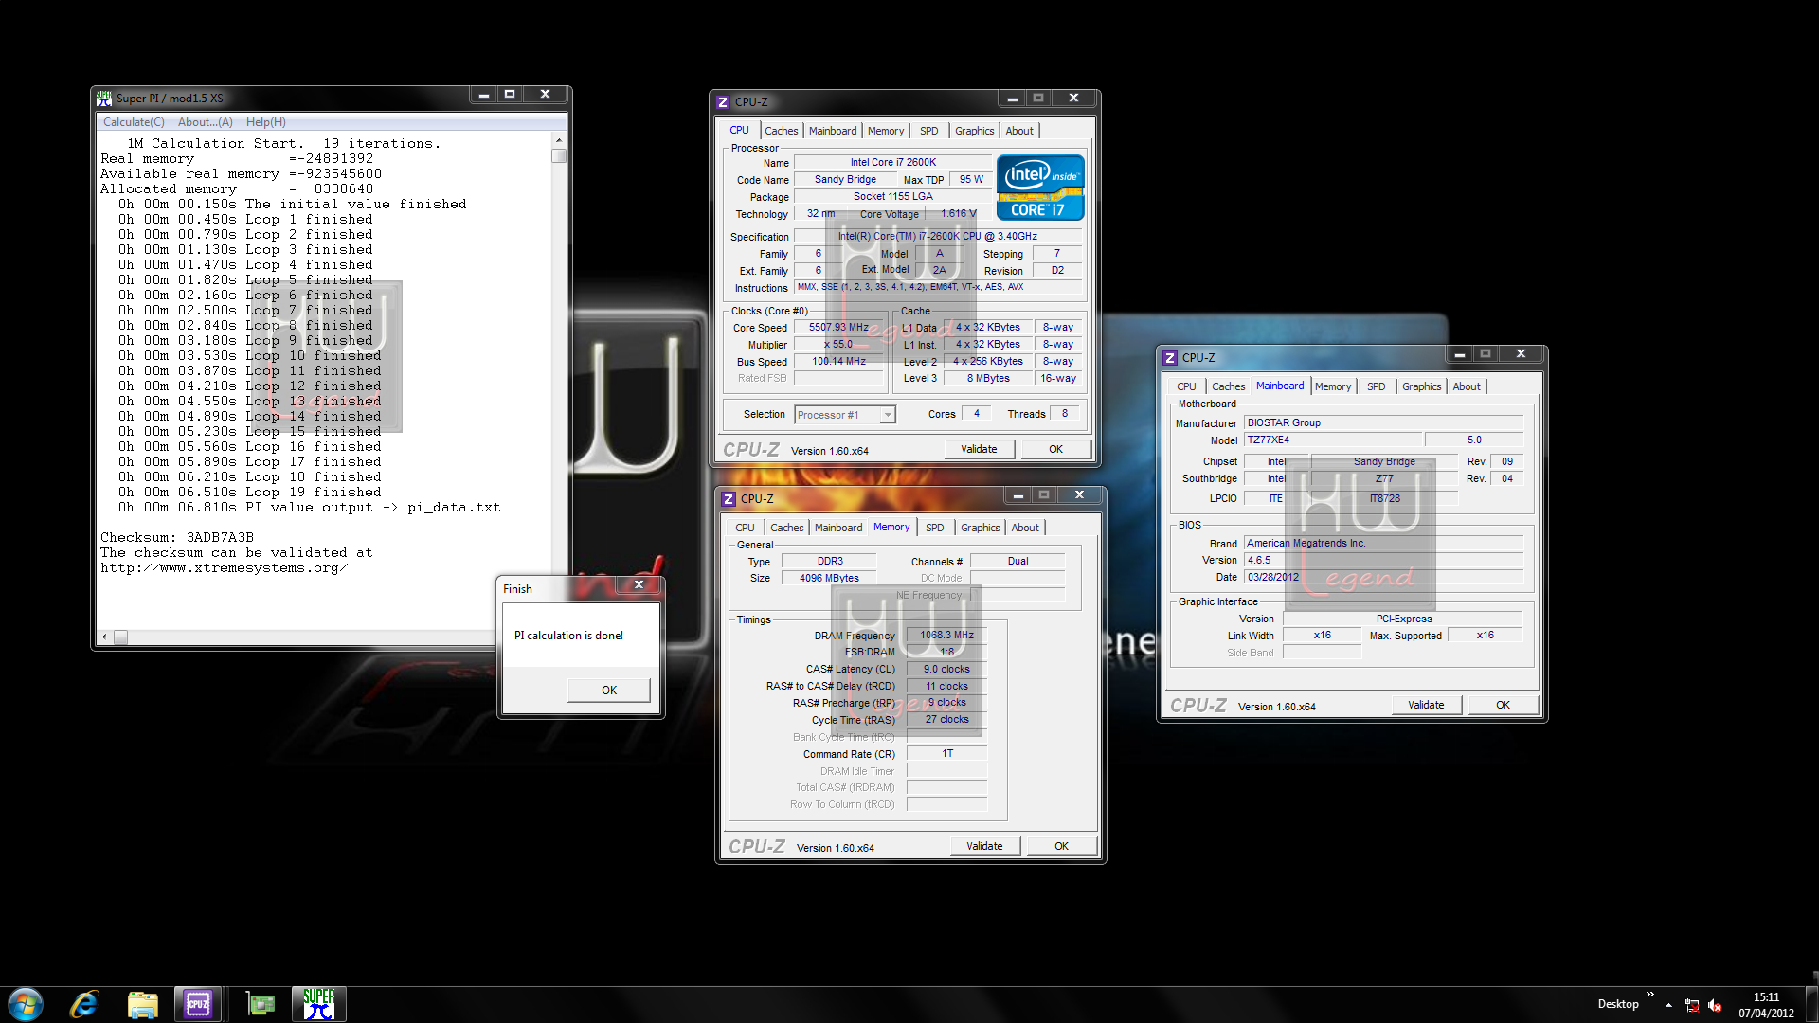1819x1023 pixels.
Task: Select Graphics tab in Mainboard CPU-Z window
Action: tap(1422, 386)
